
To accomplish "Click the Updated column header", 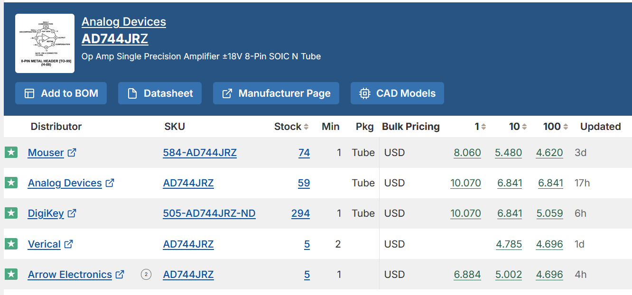I will [601, 127].
